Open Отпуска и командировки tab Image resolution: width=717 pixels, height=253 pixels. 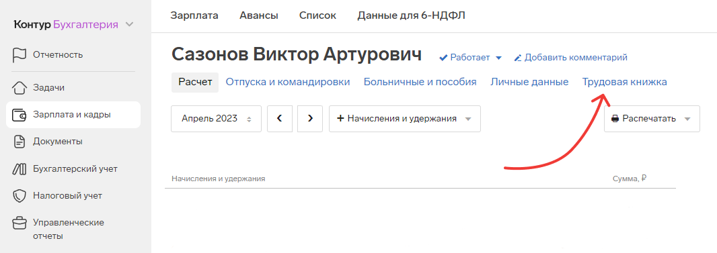288,82
